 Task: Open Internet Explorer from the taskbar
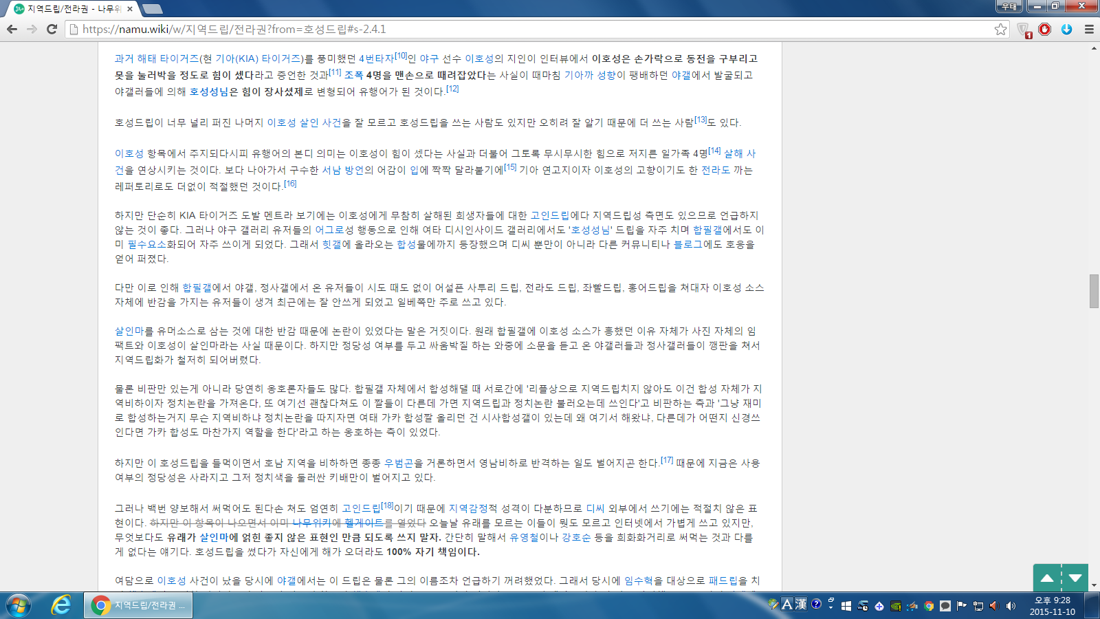click(61, 605)
